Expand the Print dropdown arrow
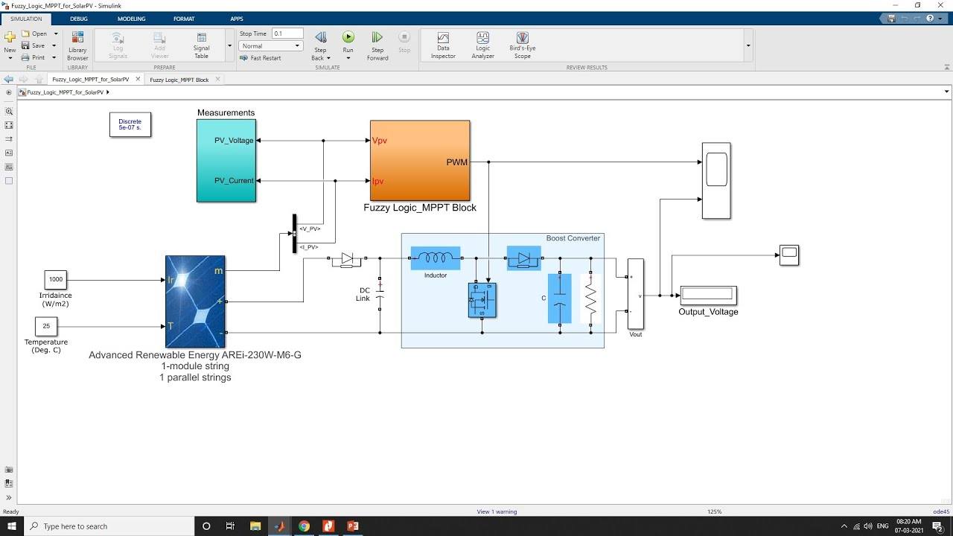The height and width of the screenshot is (536, 953). tap(55, 57)
